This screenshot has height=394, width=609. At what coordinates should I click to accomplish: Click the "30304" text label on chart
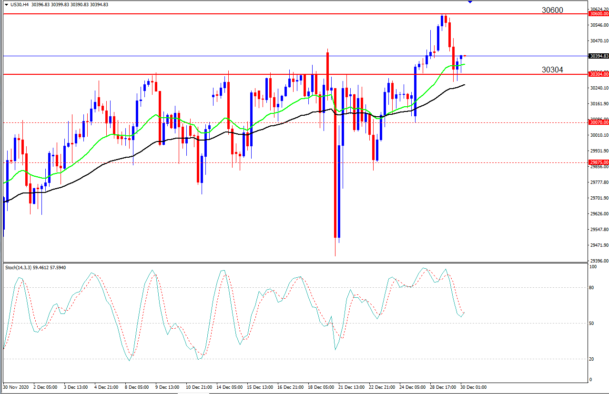[x=552, y=70]
